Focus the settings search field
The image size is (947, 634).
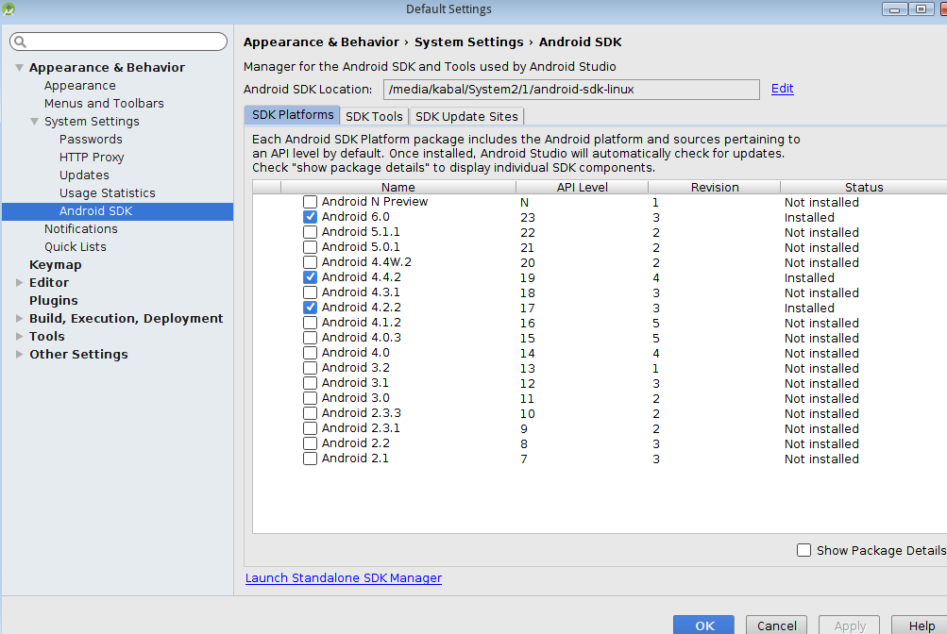pos(123,42)
